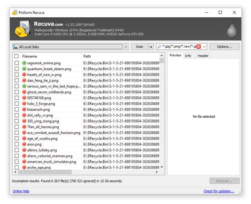
Task: Click the red clear-filter X icon
Action: [x=199, y=46]
